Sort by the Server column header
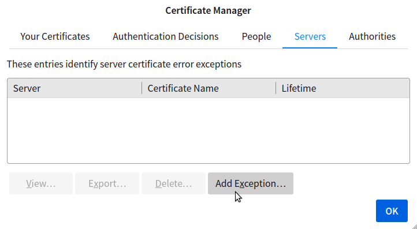417x229 pixels. pos(75,88)
